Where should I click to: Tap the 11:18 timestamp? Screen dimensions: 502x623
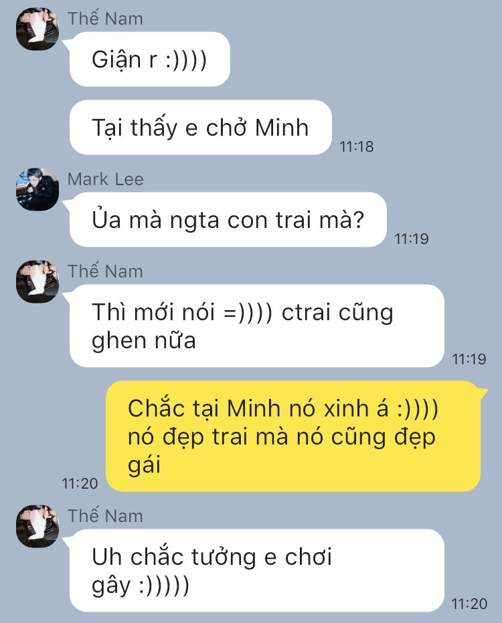356,146
